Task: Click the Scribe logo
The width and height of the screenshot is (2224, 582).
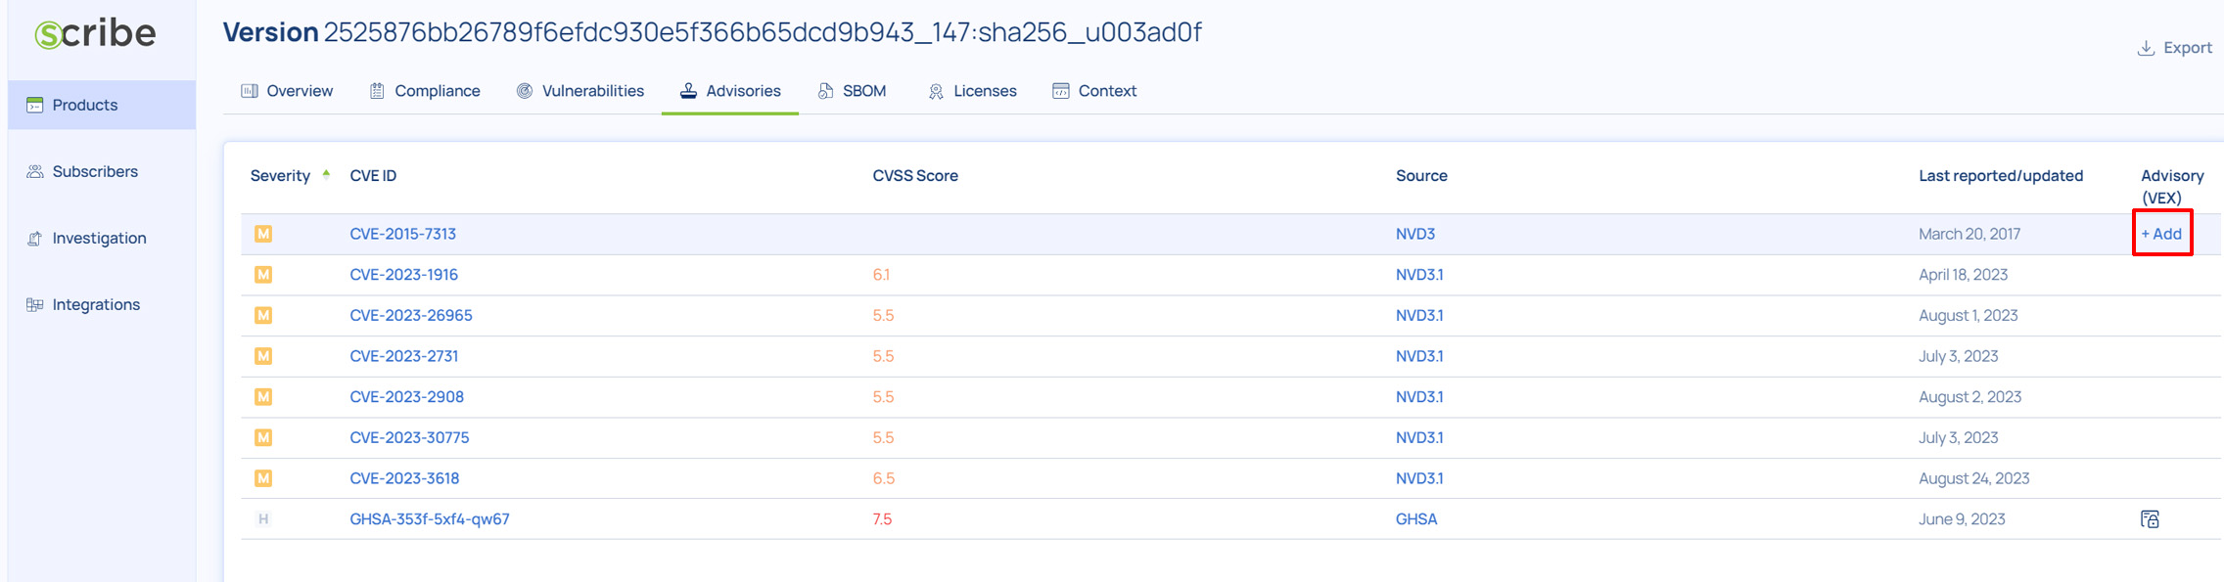Action: (95, 33)
